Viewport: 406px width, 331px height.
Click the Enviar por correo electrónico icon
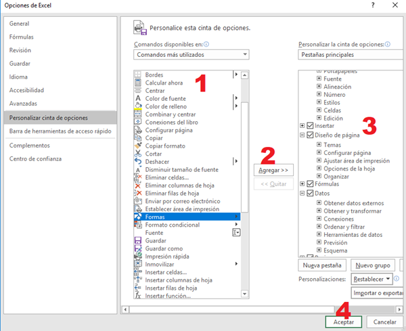point(138,201)
